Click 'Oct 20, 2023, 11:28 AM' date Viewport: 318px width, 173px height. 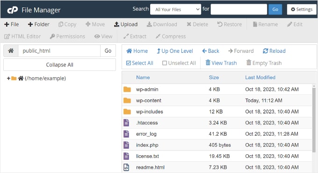click(x=272, y=134)
